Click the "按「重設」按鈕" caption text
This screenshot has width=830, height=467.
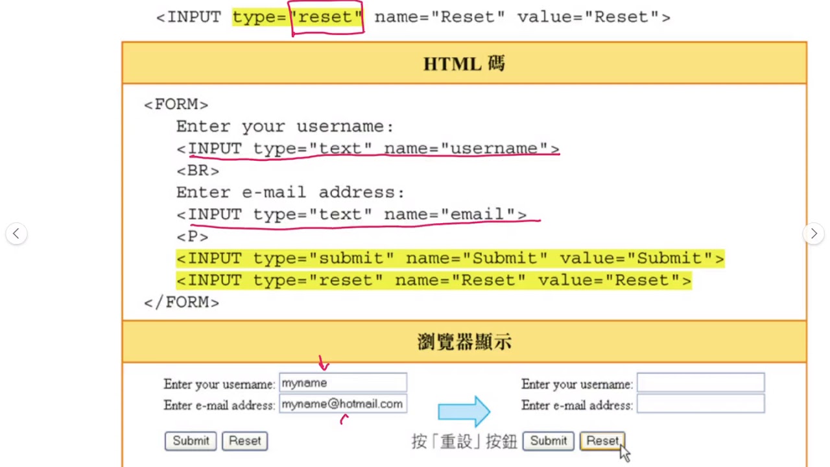pyautogui.click(x=464, y=442)
